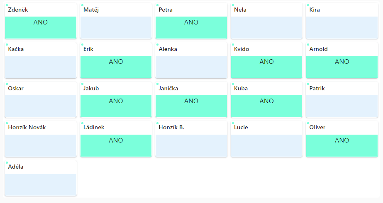Click the status dot next to Lucie
Viewport: 383px width, 203px height.
click(x=233, y=123)
